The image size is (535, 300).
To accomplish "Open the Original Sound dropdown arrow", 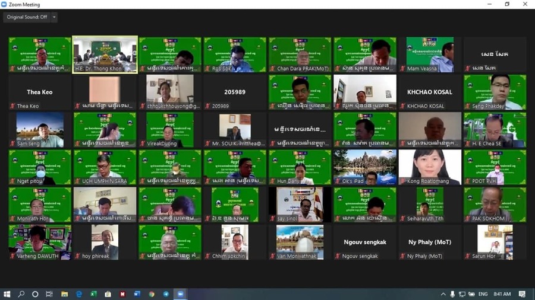I will point(54,17).
